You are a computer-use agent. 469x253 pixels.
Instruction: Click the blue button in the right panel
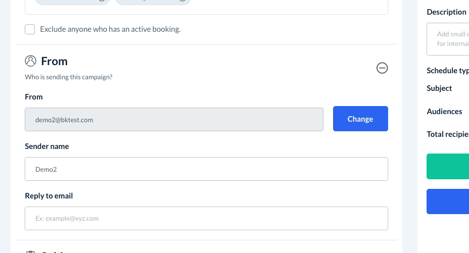(x=448, y=201)
